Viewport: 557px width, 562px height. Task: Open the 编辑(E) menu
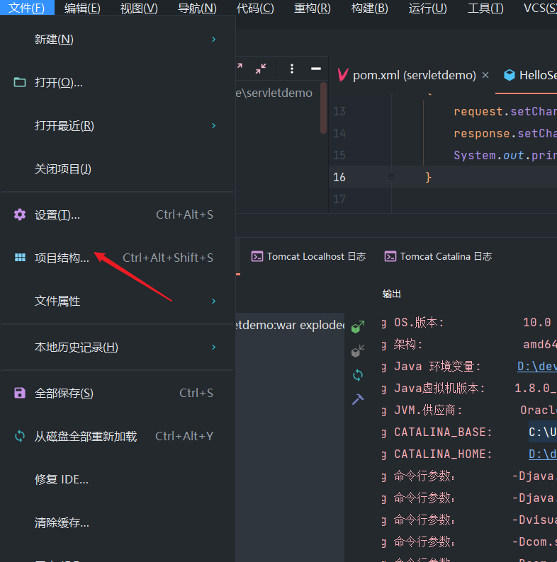click(82, 8)
